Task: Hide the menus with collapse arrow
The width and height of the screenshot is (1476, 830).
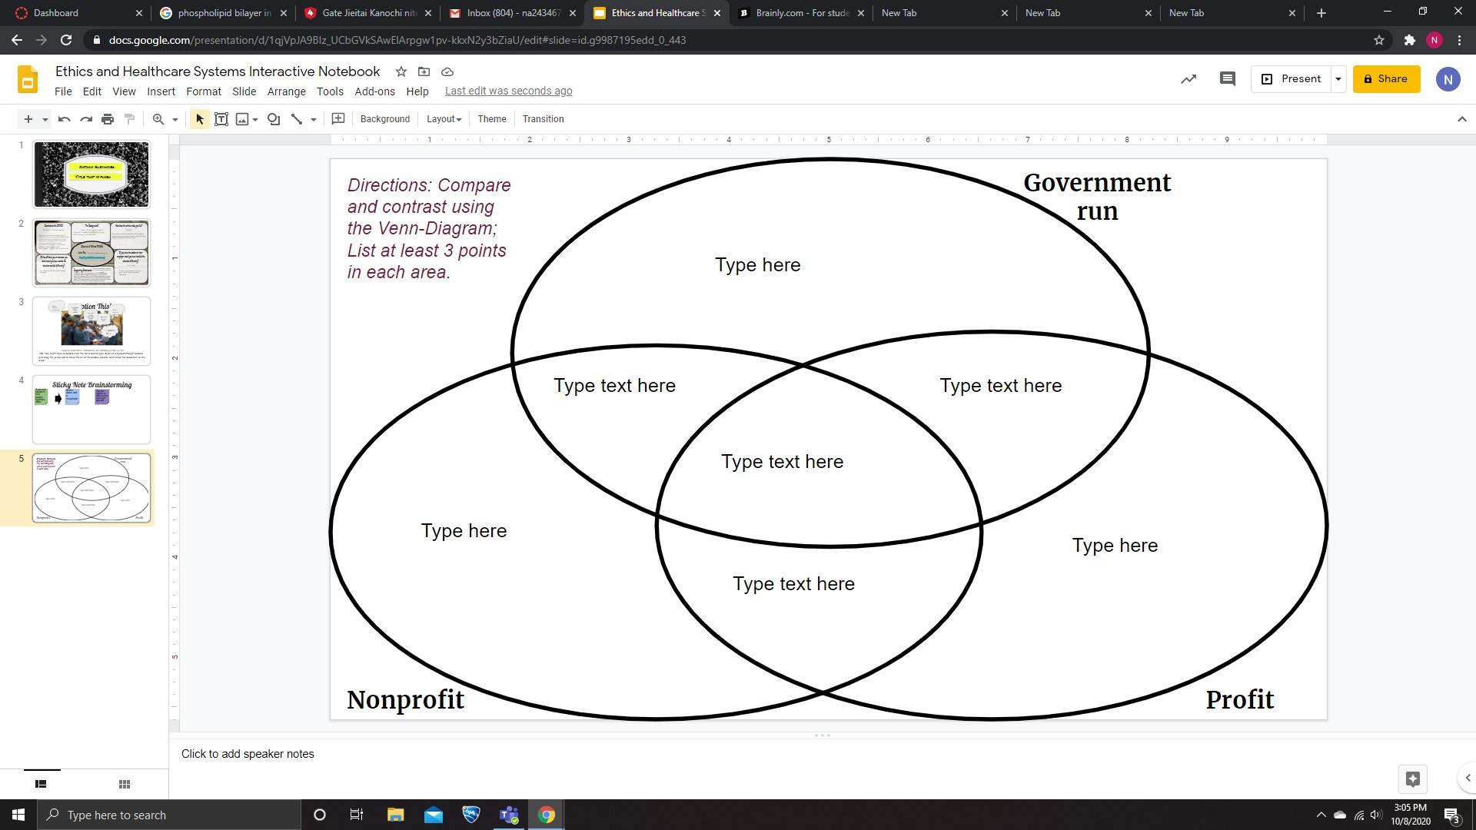Action: point(1461,119)
